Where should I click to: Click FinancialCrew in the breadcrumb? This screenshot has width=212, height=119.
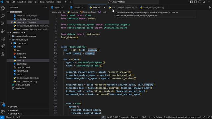89,12
